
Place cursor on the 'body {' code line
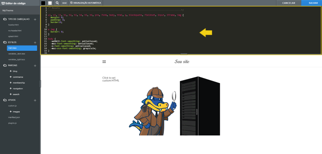click(x=52, y=39)
